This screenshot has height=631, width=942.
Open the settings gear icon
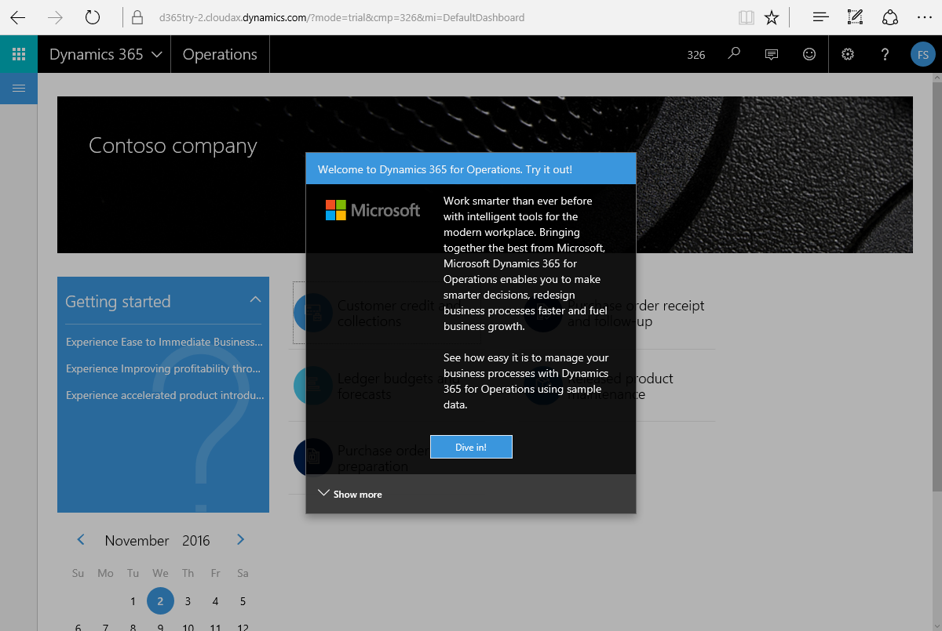(848, 54)
